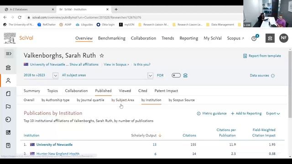Open the Trends module
Image resolution: width=292 pixels, height=164 pixels.
click(168, 38)
